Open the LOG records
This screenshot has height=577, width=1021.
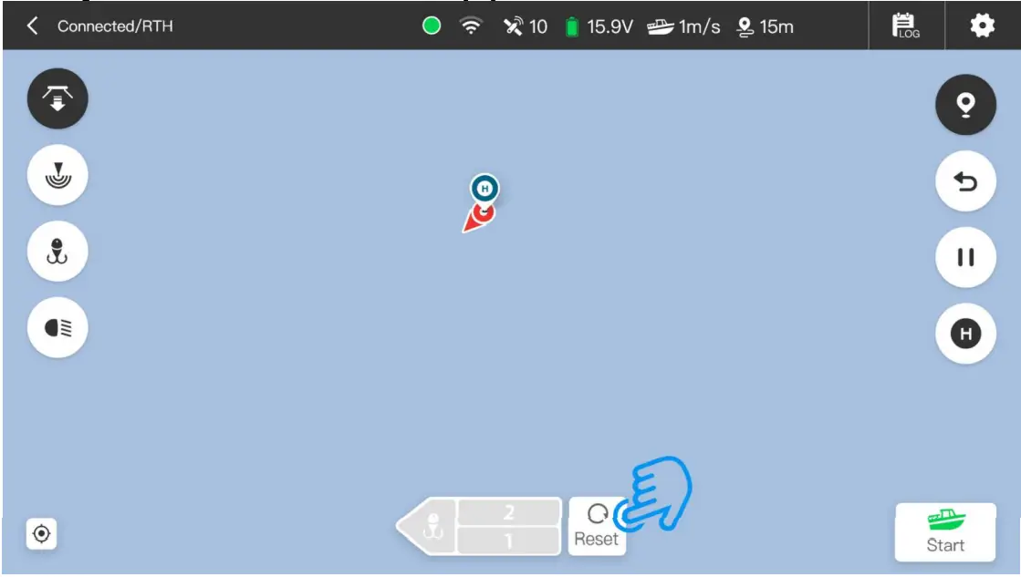(905, 26)
